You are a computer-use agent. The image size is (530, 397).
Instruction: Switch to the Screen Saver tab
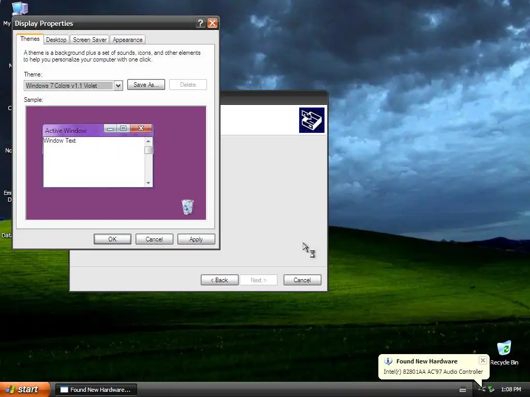click(x=90, y=39)
